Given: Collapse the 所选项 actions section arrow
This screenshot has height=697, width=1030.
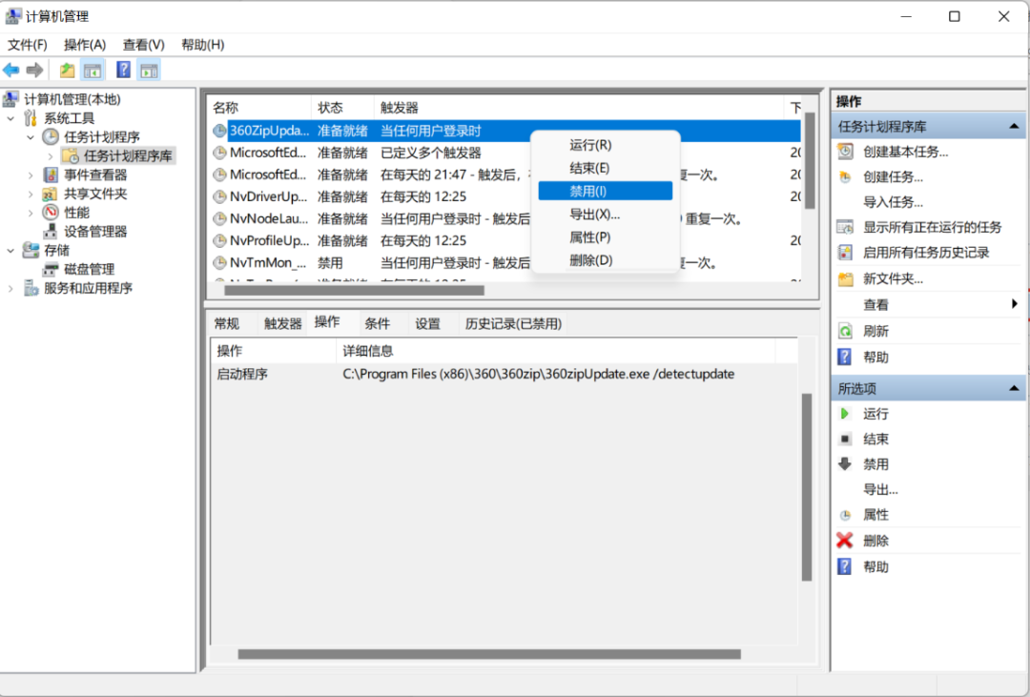Looking at the screenshot, I should click(x=1014, y=388).
